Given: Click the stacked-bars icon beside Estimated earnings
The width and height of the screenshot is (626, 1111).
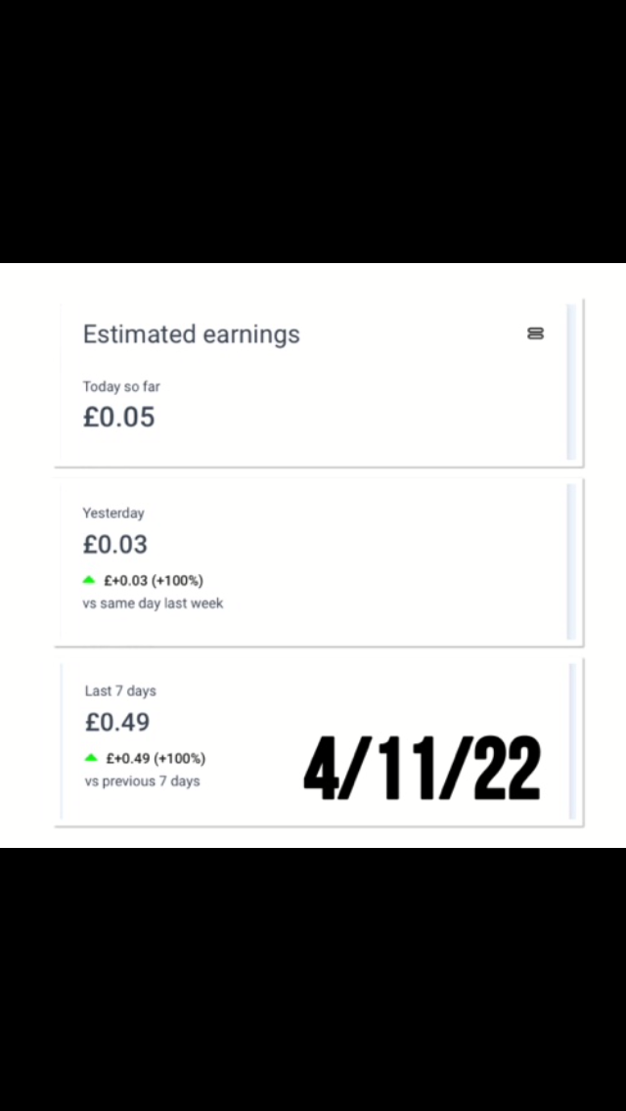Looking at the screenshot, I should tap(535, 333).
